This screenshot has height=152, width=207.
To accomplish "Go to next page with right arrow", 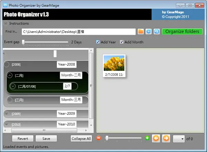I will pyautogui.click(x=166, y=138).
